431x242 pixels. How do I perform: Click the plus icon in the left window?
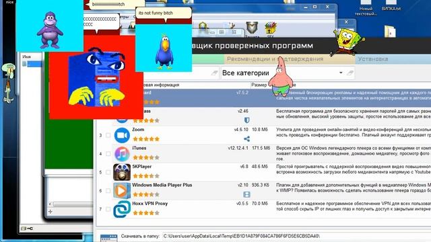tap(51, 211)
